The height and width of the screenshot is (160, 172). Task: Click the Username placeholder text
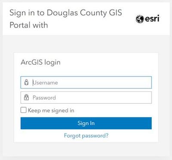pos(45,83)
